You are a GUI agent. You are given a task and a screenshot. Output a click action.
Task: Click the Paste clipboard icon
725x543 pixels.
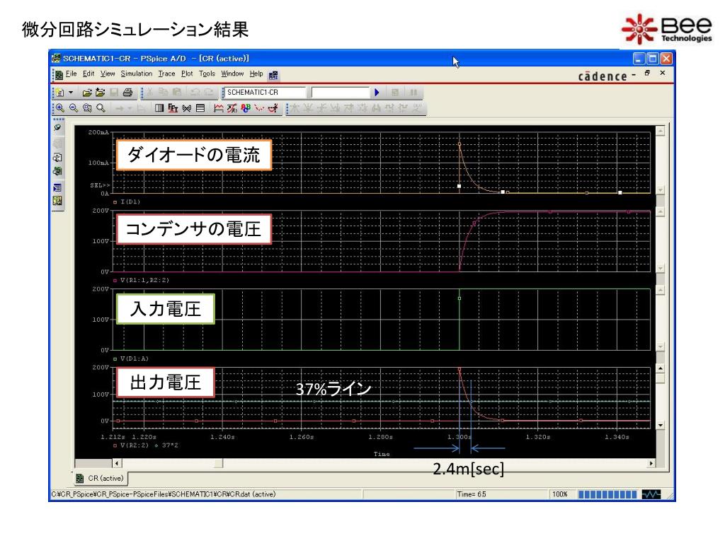click(176, 93)
